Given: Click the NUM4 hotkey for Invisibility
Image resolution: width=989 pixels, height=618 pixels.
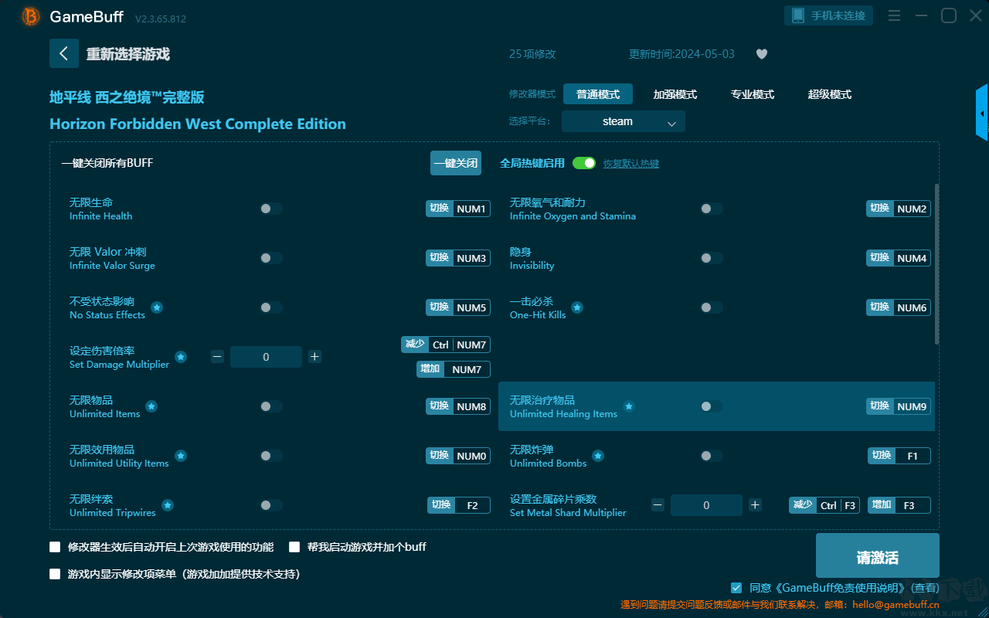Looking at the screenshot, I should coord(899,258).
